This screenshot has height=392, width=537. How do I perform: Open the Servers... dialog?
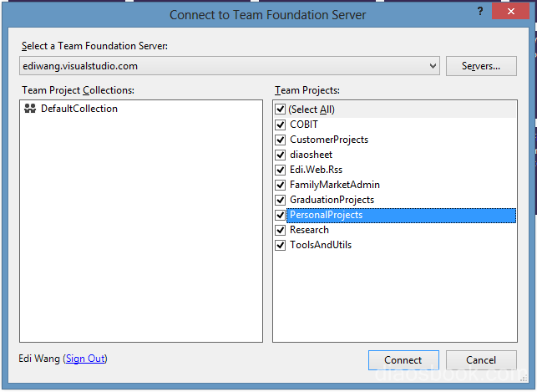click(x=481, y=66)
